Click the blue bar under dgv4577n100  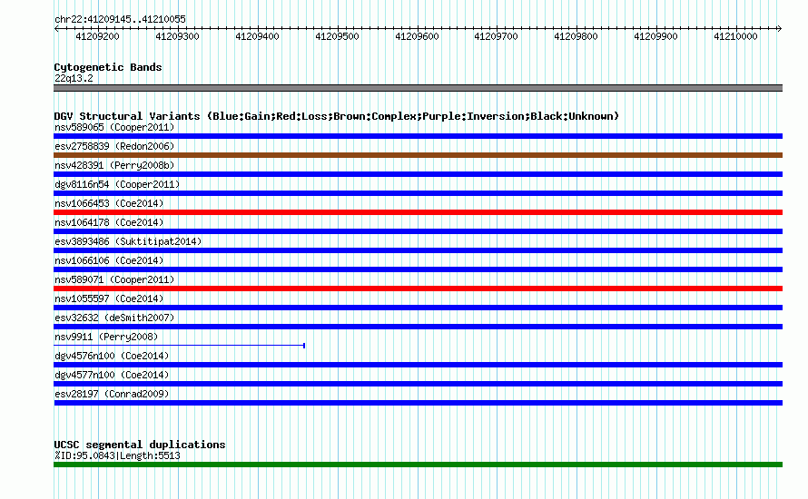418,384
